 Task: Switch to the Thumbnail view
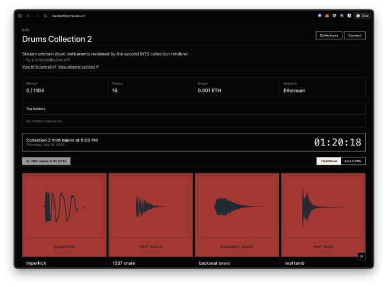pyautogui.click(x=329, y=161)
